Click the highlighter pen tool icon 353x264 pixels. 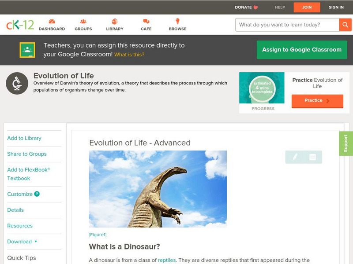(x=295, y=157)
